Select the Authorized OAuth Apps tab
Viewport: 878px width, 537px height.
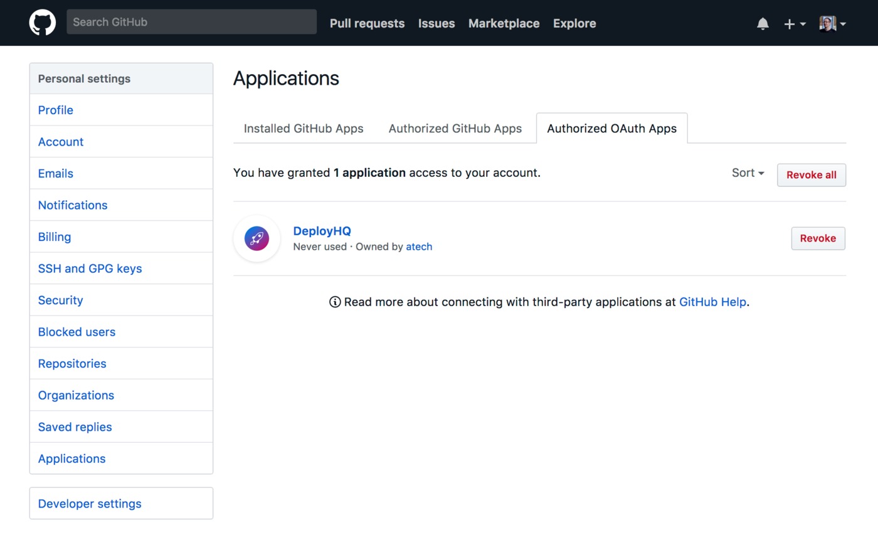tap(611, 129)
